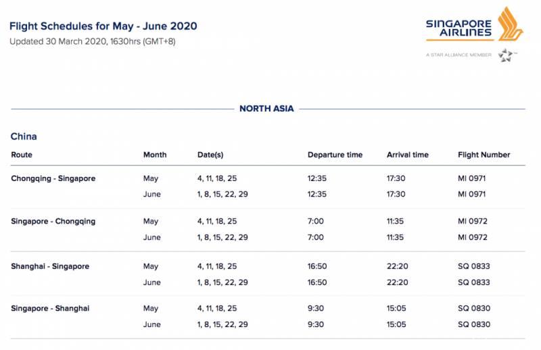Screen dimensions: 541x350
Task: Open the Singapore - Shanghai route label
Action: 50,309
